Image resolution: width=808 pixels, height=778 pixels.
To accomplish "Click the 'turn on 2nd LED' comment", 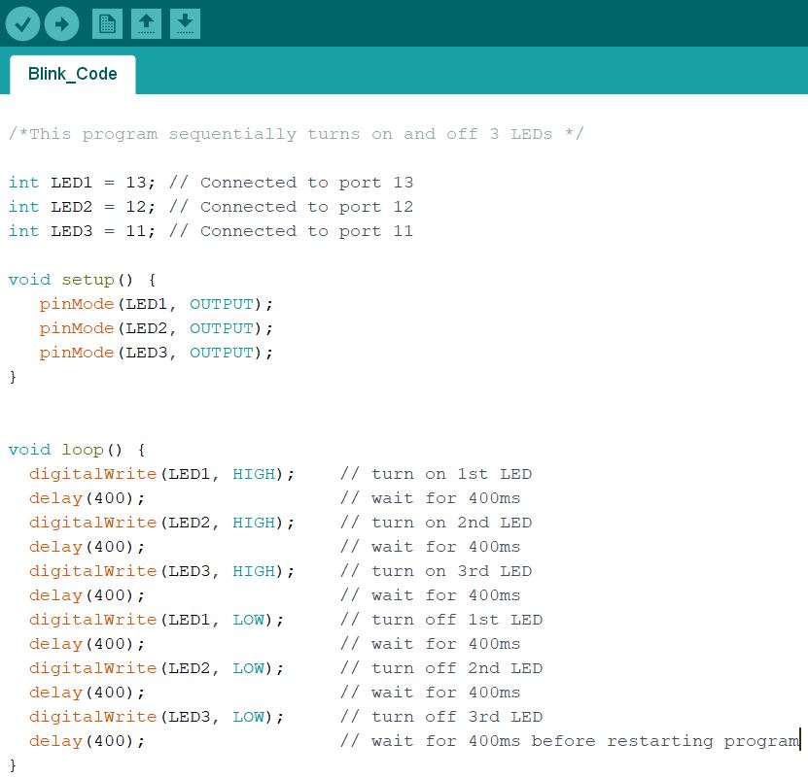I will (x=436, y=523).
